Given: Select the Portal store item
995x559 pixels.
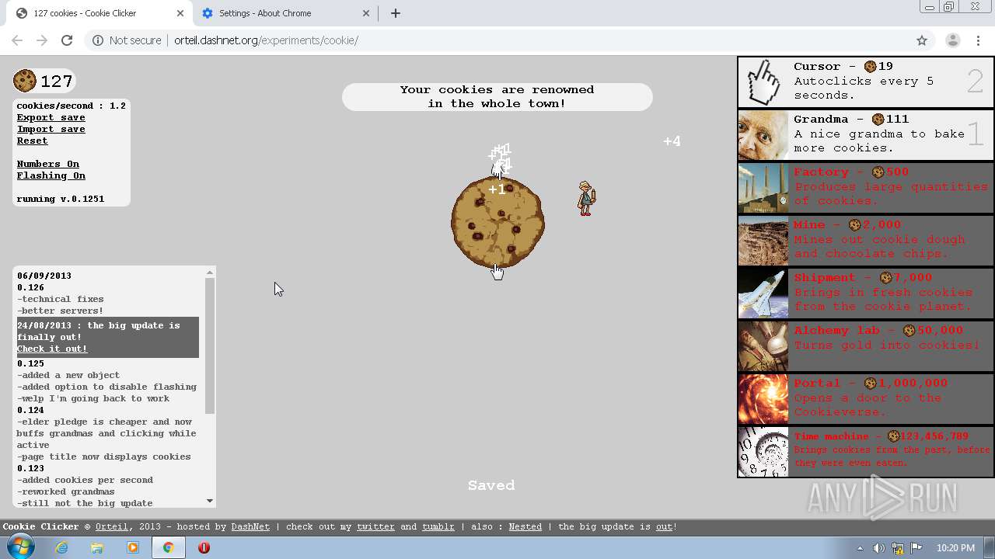Looking at the screenshot, I should (866, 399).
